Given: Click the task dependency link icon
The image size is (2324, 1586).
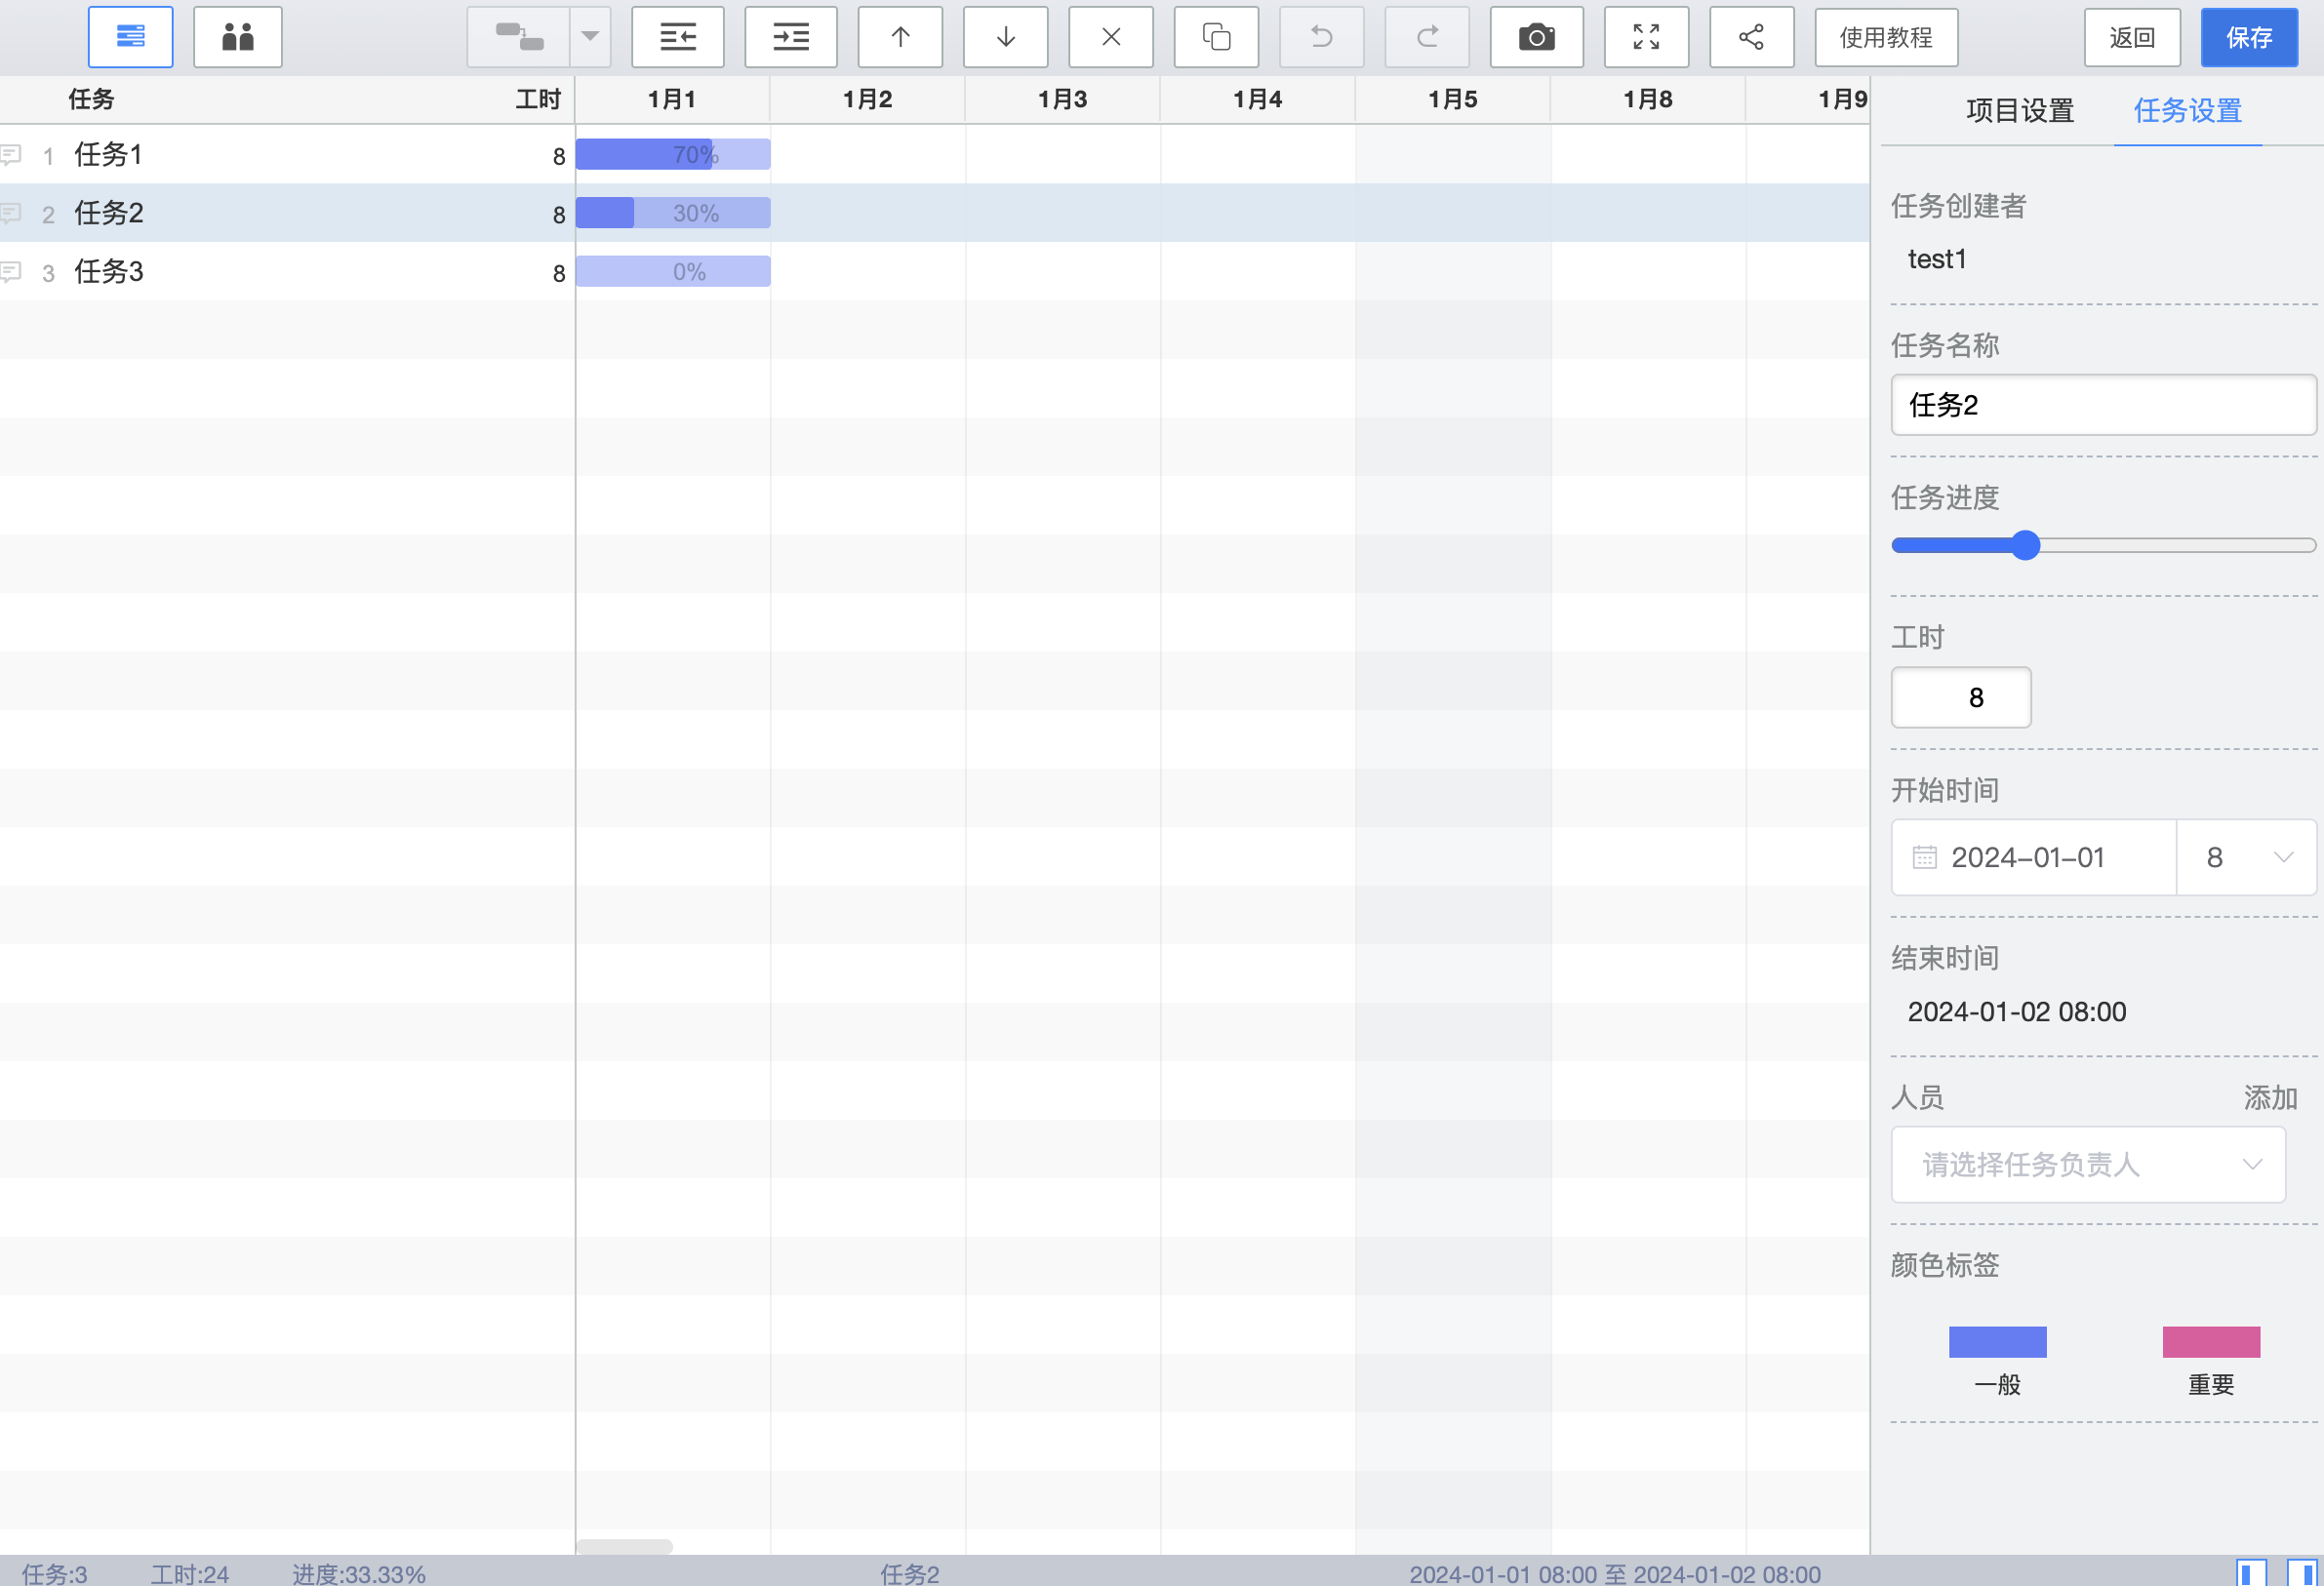Looking at the screenshot, I should [x=518, y=37].
